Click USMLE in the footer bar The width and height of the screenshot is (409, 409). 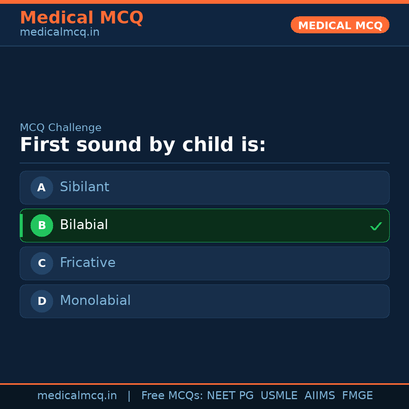(x=279, y=395)
